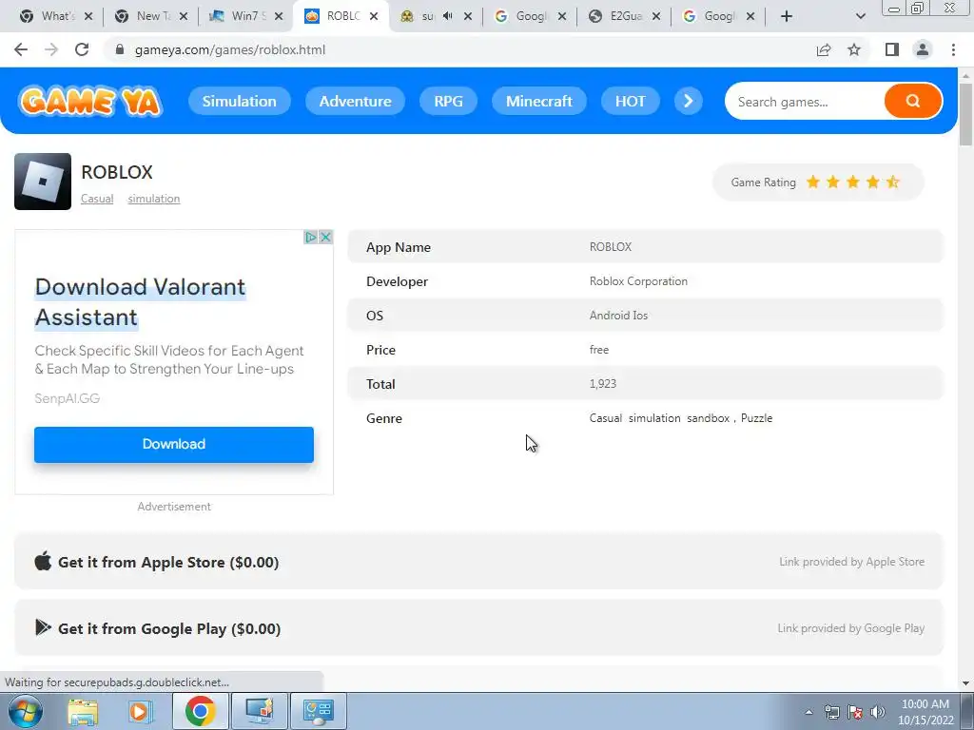This screenshot has height=730, width=974.
Task: Click the Total value 1,923
Action: pos(603,384)
